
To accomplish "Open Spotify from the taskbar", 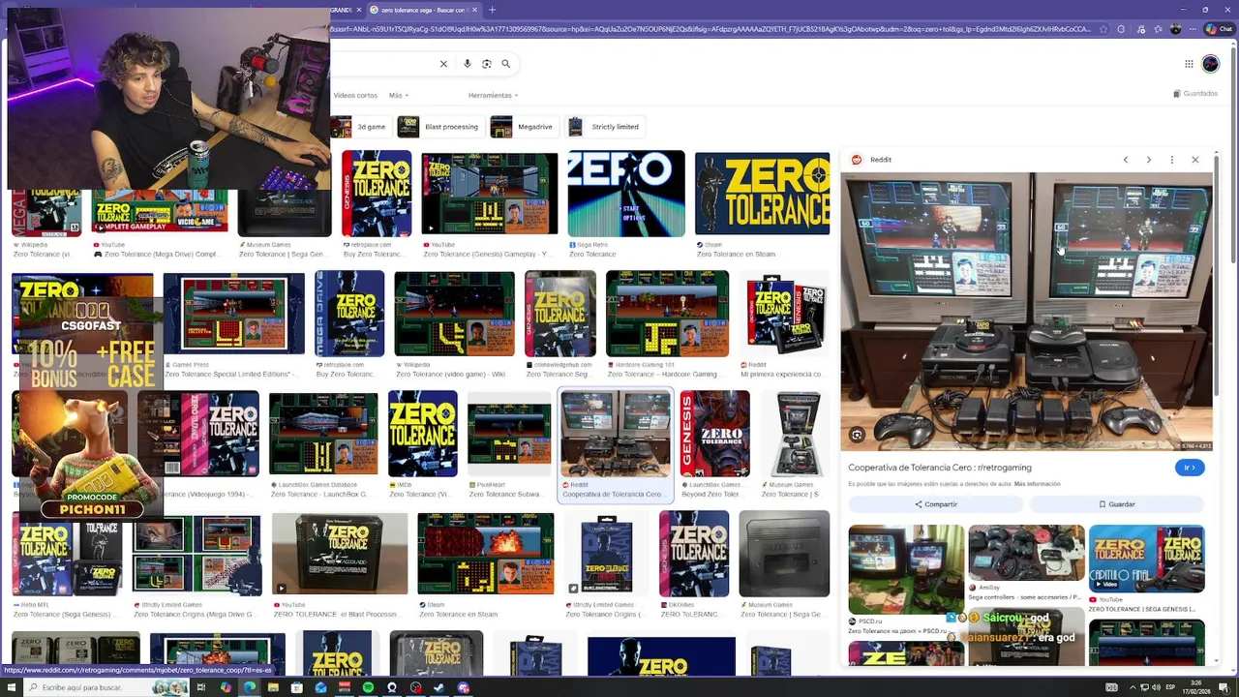I will 368,687.
